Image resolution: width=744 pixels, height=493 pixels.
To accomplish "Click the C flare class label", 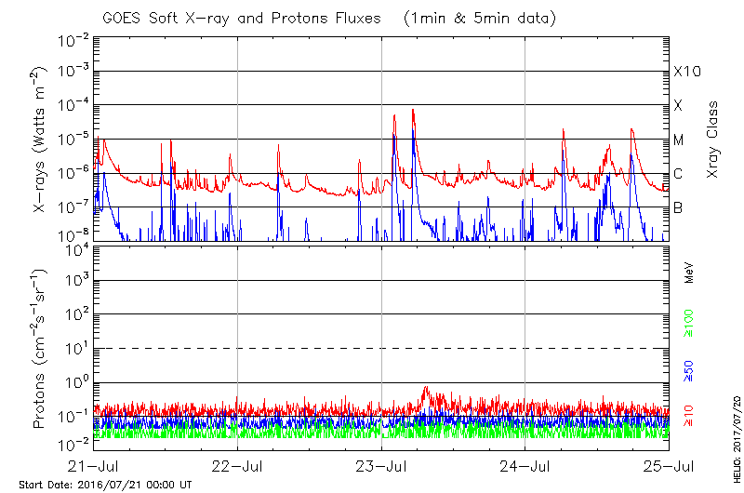I will coord(678,174).
